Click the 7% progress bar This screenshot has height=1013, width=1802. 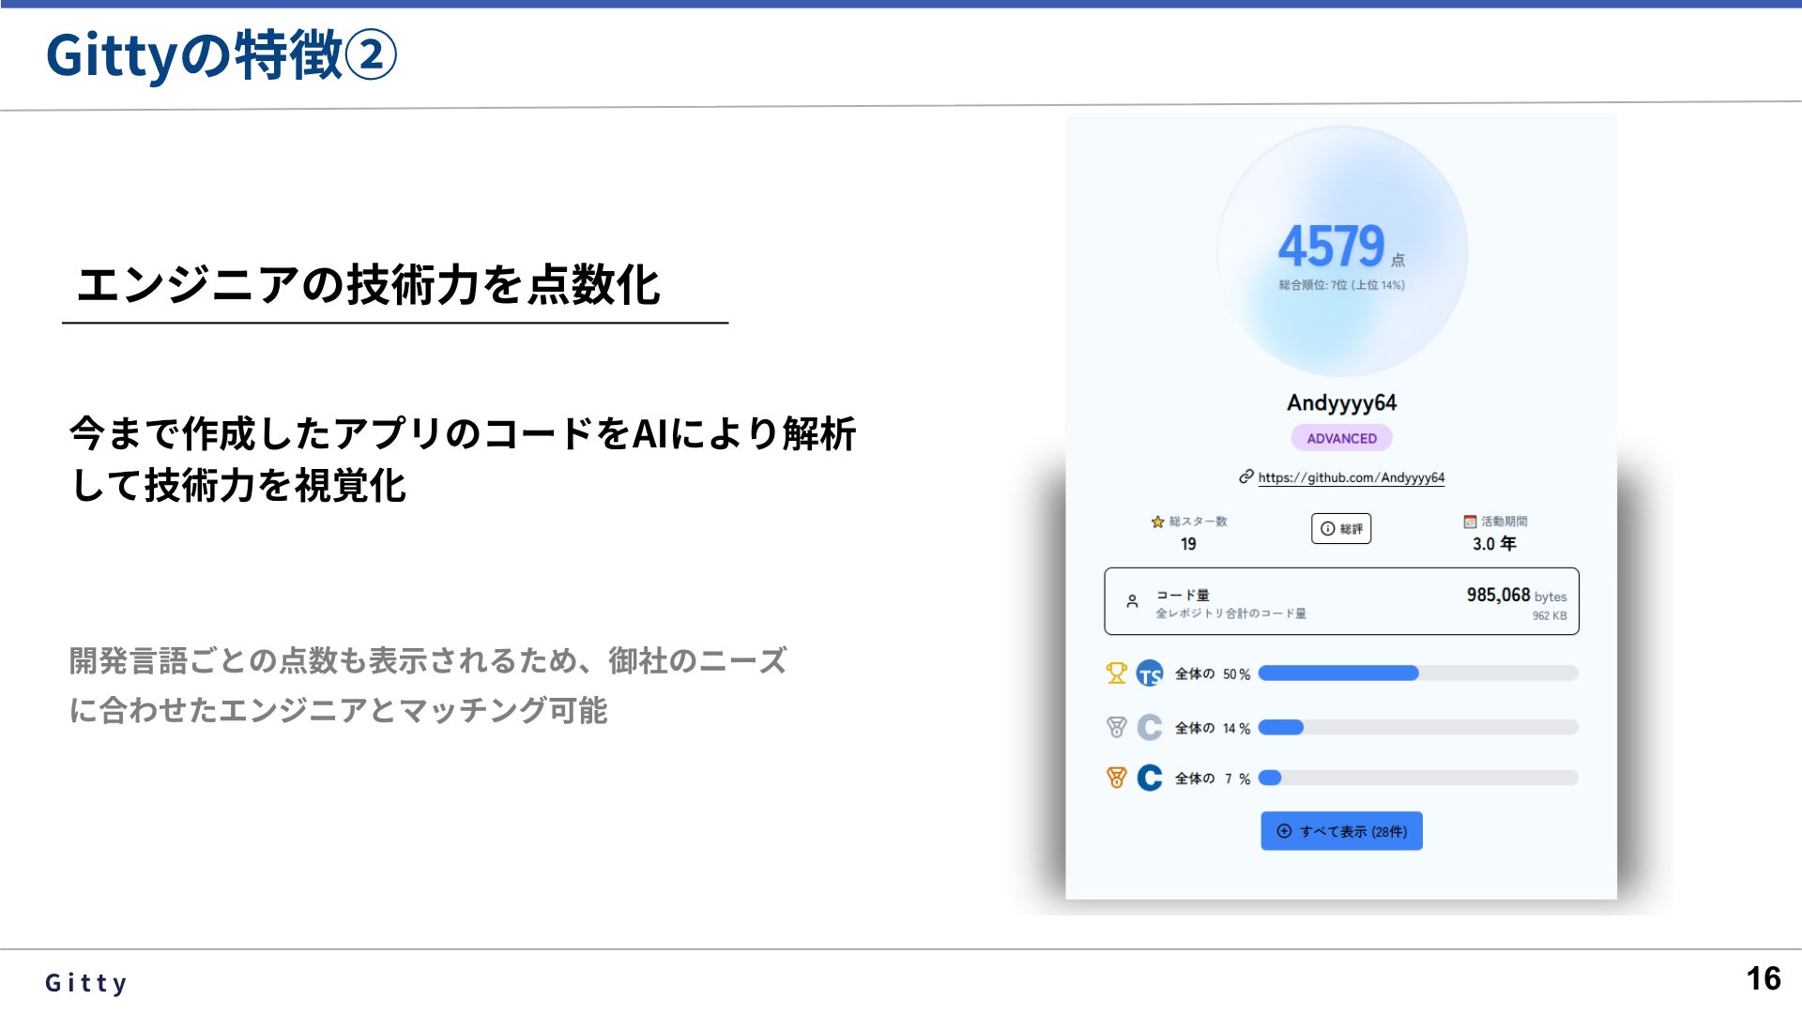click(x=1417, y=778)
